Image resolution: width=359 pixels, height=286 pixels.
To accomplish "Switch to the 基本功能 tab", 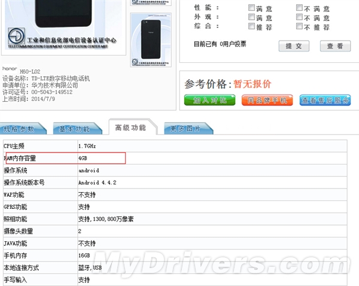I will (77, 129).
